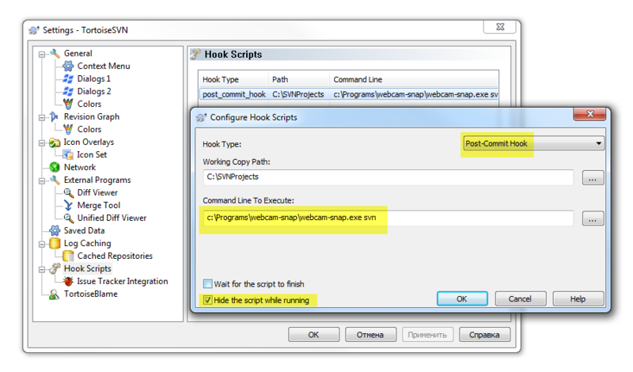The height and width of the screenshot is (372, 633).
Task: Sort by the Hook Type column header
Action: click(233, 80)
